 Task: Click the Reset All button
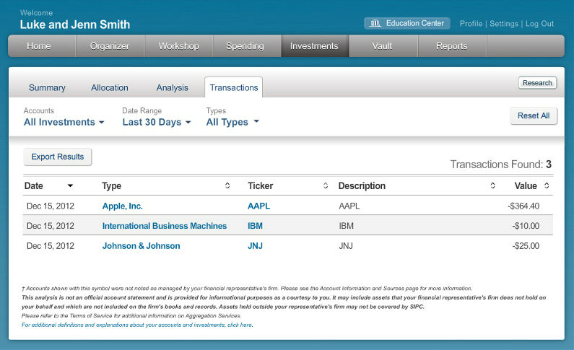[534, 116]
